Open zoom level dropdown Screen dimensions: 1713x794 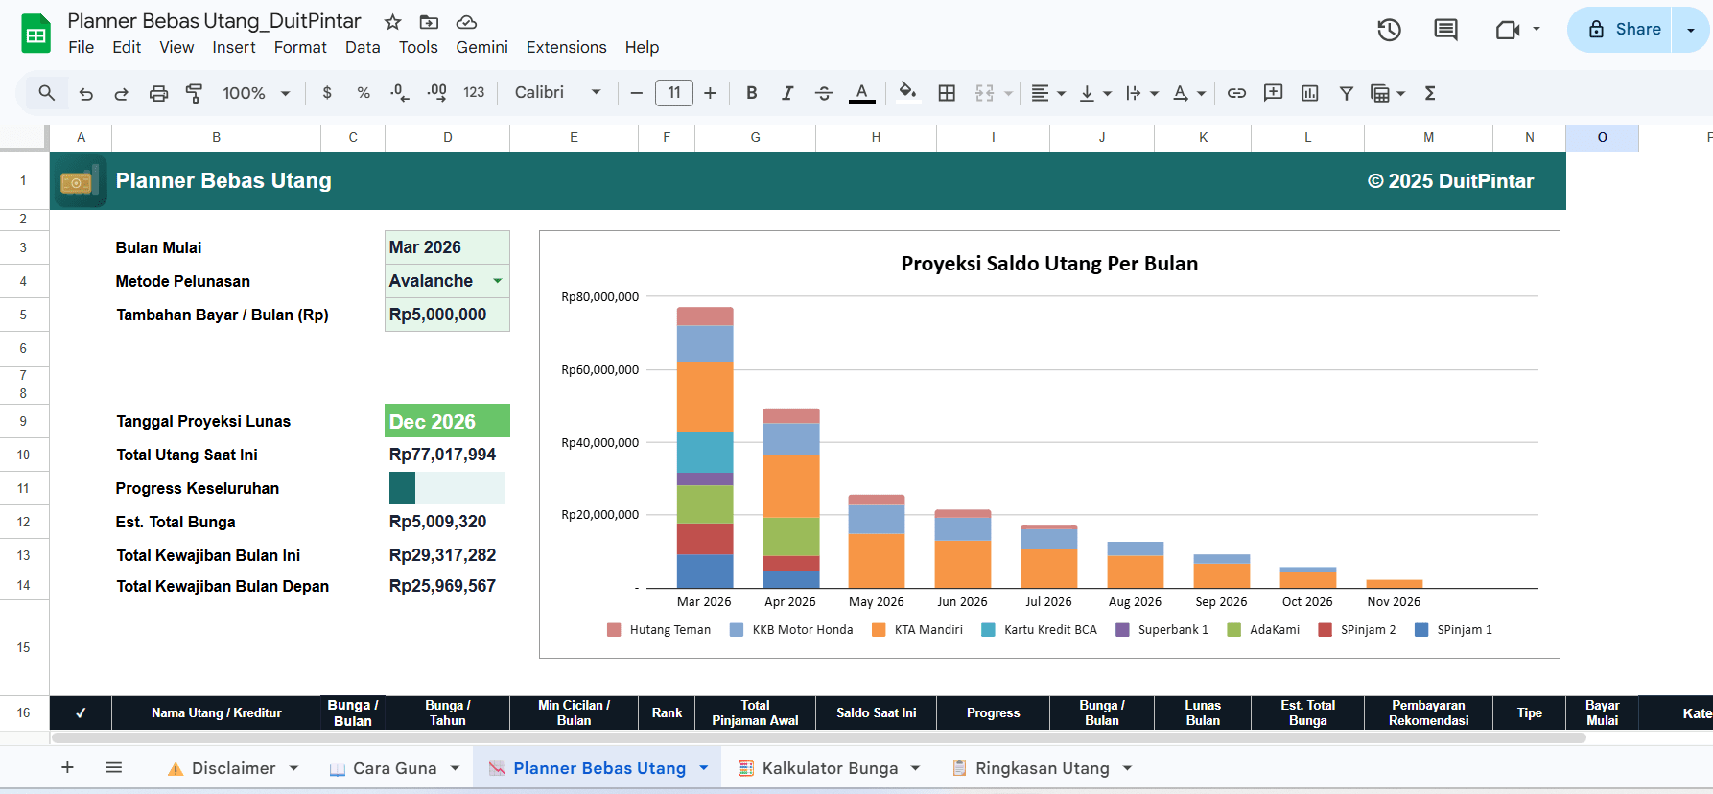[x=256, y=93]
